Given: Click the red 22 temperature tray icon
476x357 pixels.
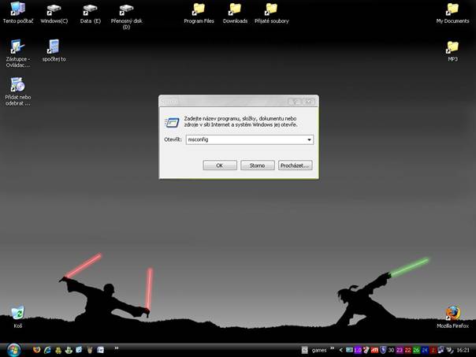Looking at the screenshot, I should tap(408, 350).
